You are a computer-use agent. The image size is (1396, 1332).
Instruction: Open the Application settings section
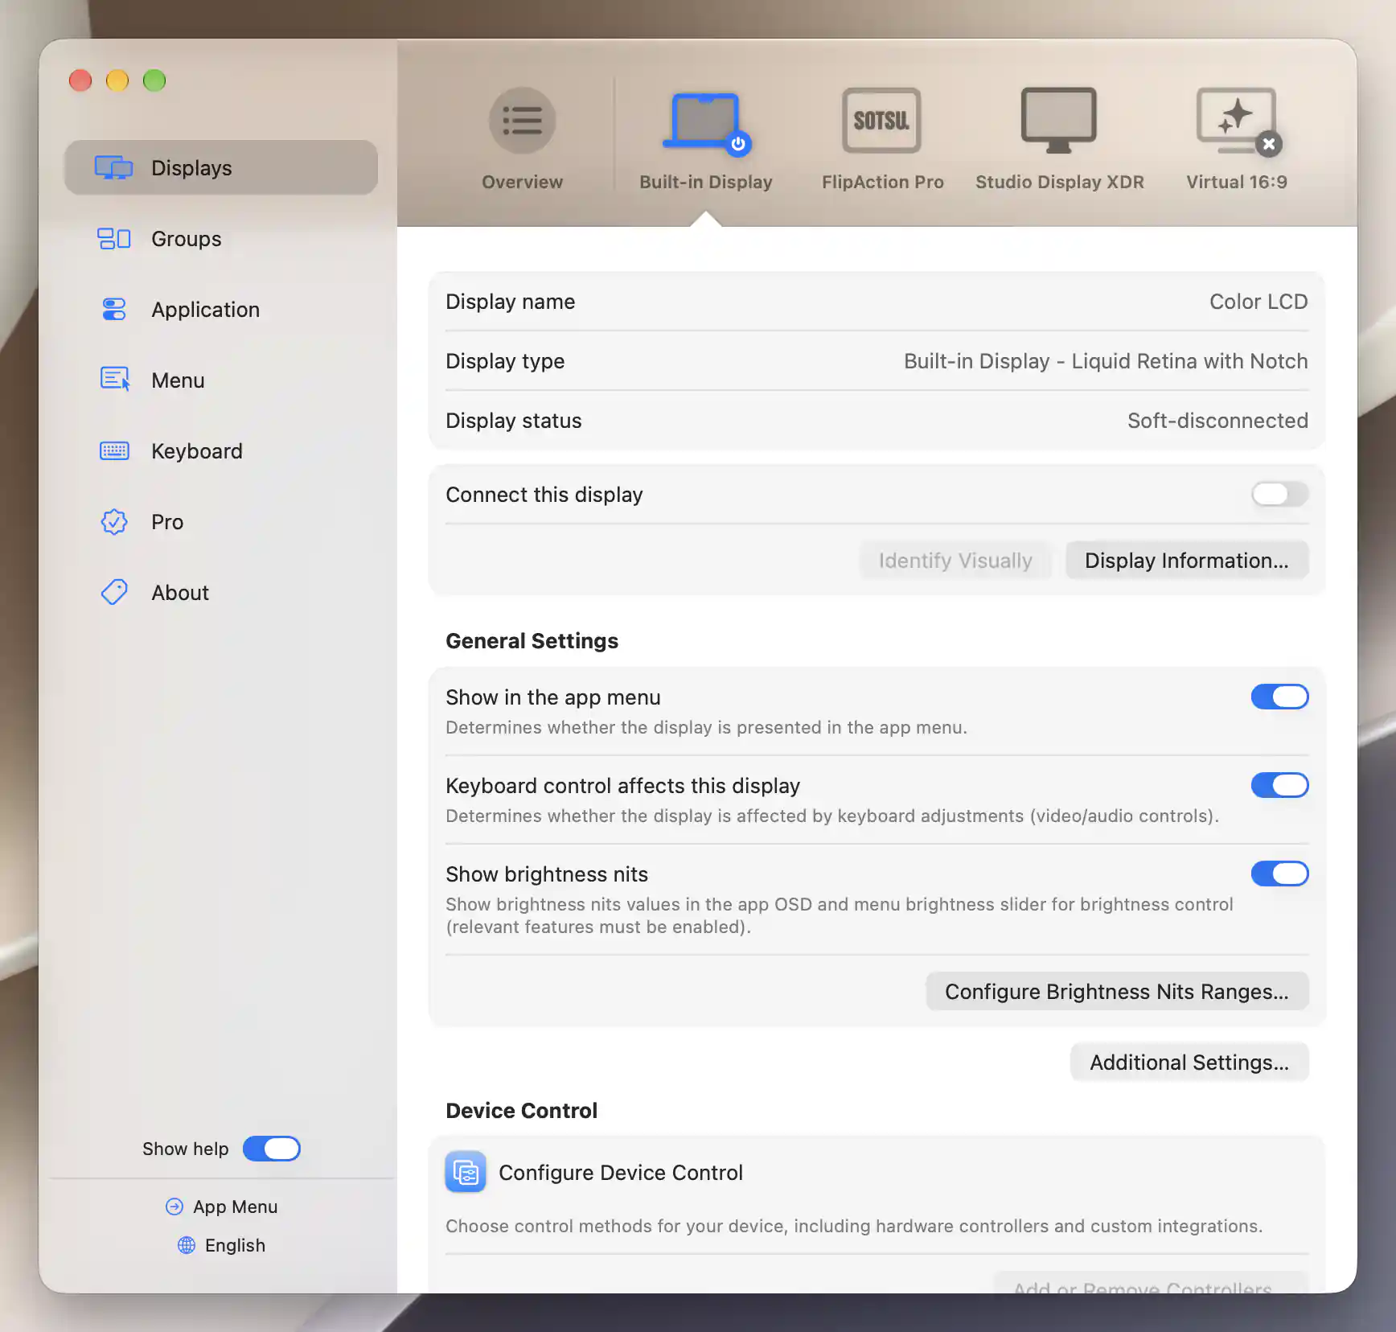205,309
